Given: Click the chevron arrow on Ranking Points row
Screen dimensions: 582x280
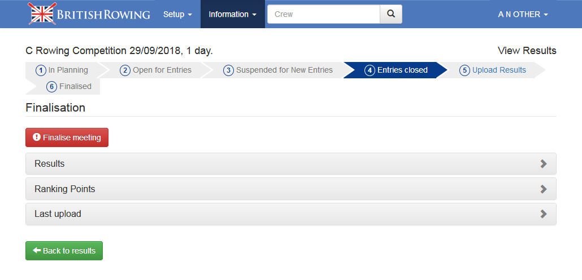Looking at the screenshot, I should coord(544,189).
